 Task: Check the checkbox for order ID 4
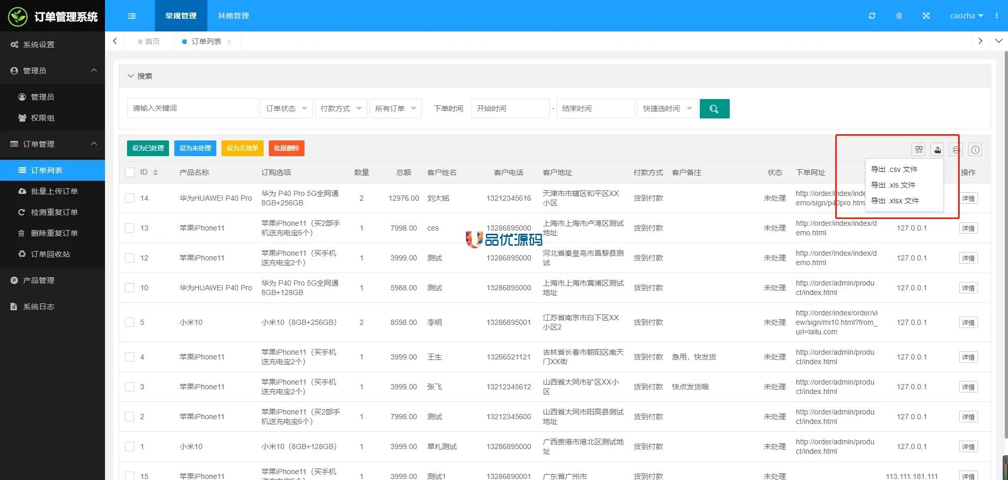tap(130, 357)
